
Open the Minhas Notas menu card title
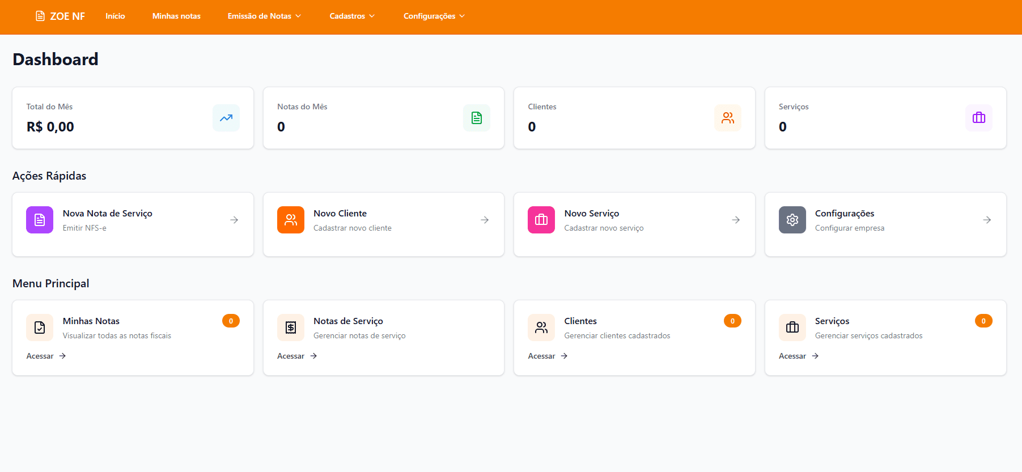click(91, 321)
